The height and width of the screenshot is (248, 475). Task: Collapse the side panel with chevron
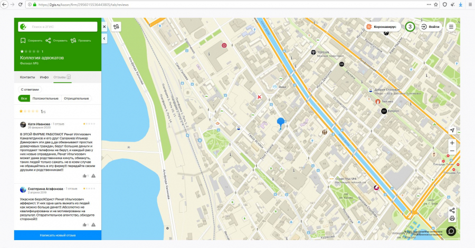coord(104,38)
